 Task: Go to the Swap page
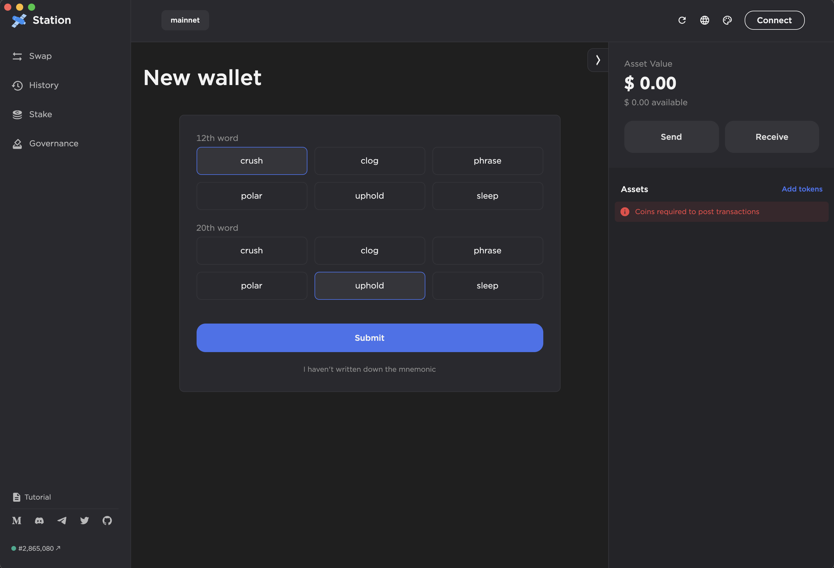click(x=40, y=56)
